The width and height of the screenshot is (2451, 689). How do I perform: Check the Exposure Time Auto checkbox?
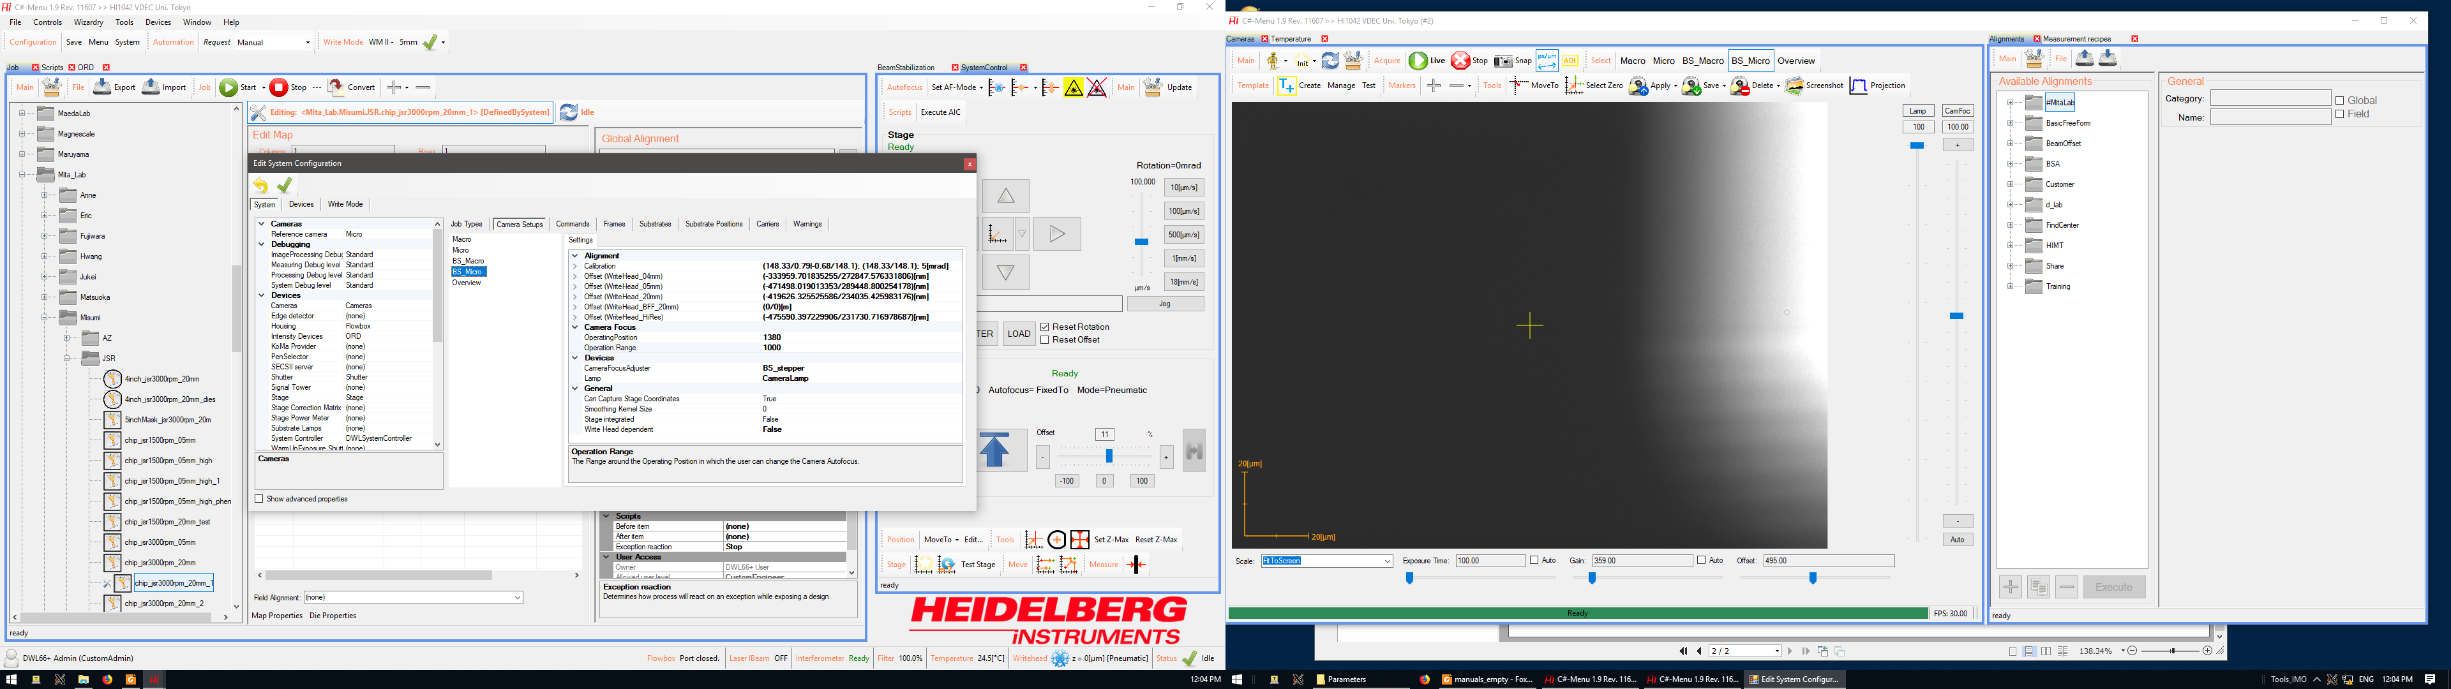[x=1534, y=561]
